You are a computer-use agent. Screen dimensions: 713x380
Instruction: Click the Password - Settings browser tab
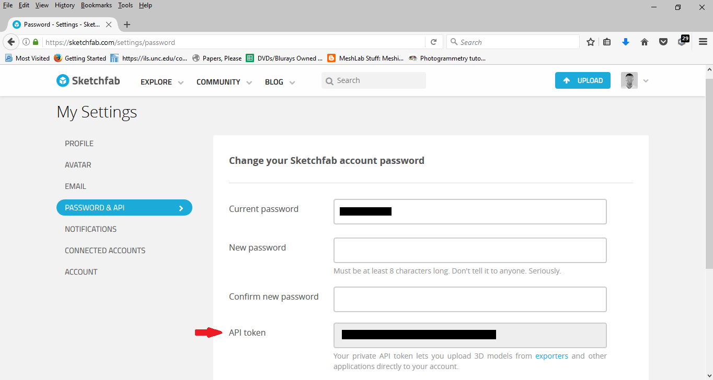tap(62, 25)
